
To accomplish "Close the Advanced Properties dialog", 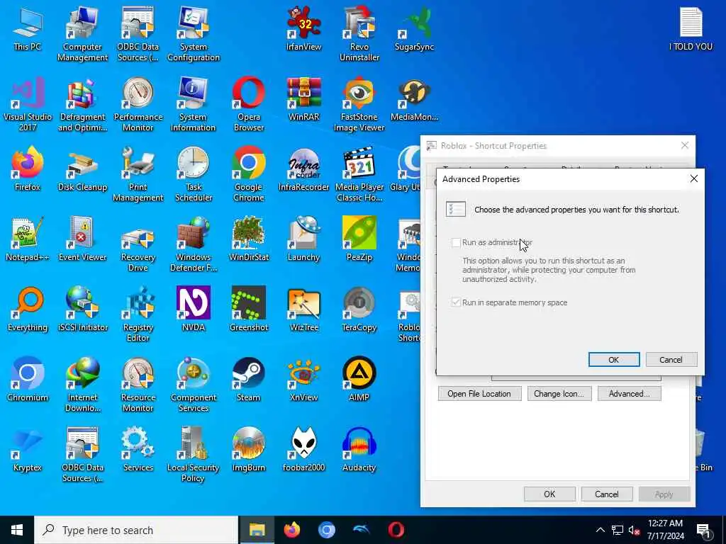I will 693,178.
